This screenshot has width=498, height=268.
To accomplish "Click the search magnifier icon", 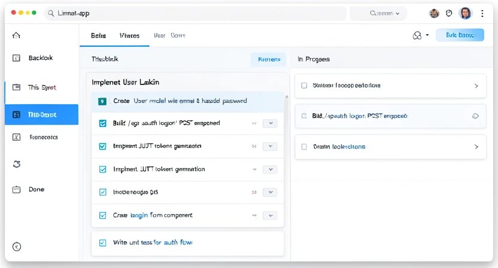I will tap(51, 13).
